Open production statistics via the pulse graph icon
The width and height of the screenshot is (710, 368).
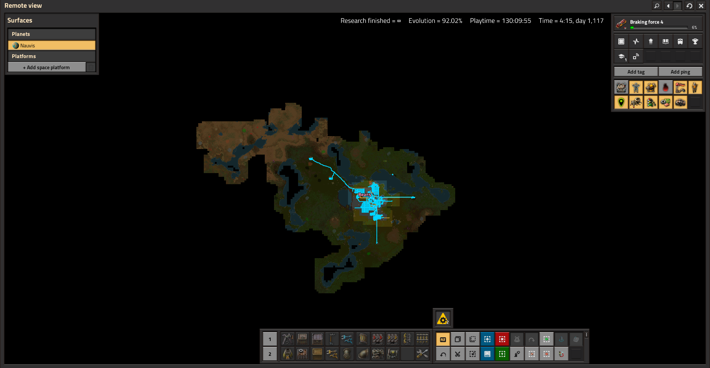636,41
